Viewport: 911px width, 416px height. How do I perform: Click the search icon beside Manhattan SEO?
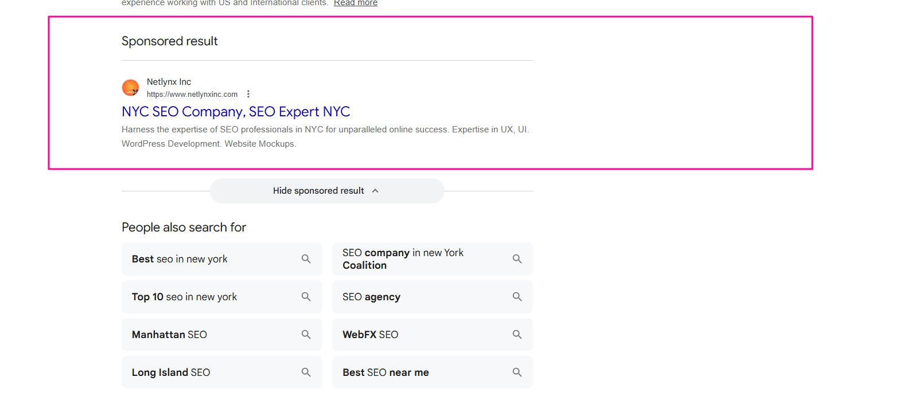[306, 335]
